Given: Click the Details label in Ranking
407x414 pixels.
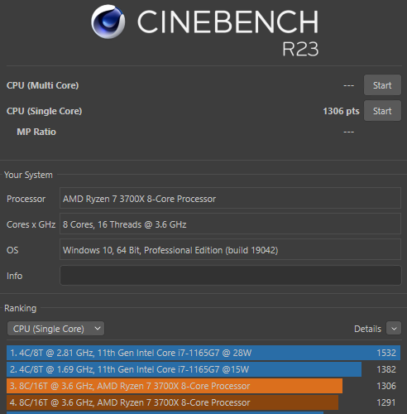Looking at the screenshot, I should [367, 329].
